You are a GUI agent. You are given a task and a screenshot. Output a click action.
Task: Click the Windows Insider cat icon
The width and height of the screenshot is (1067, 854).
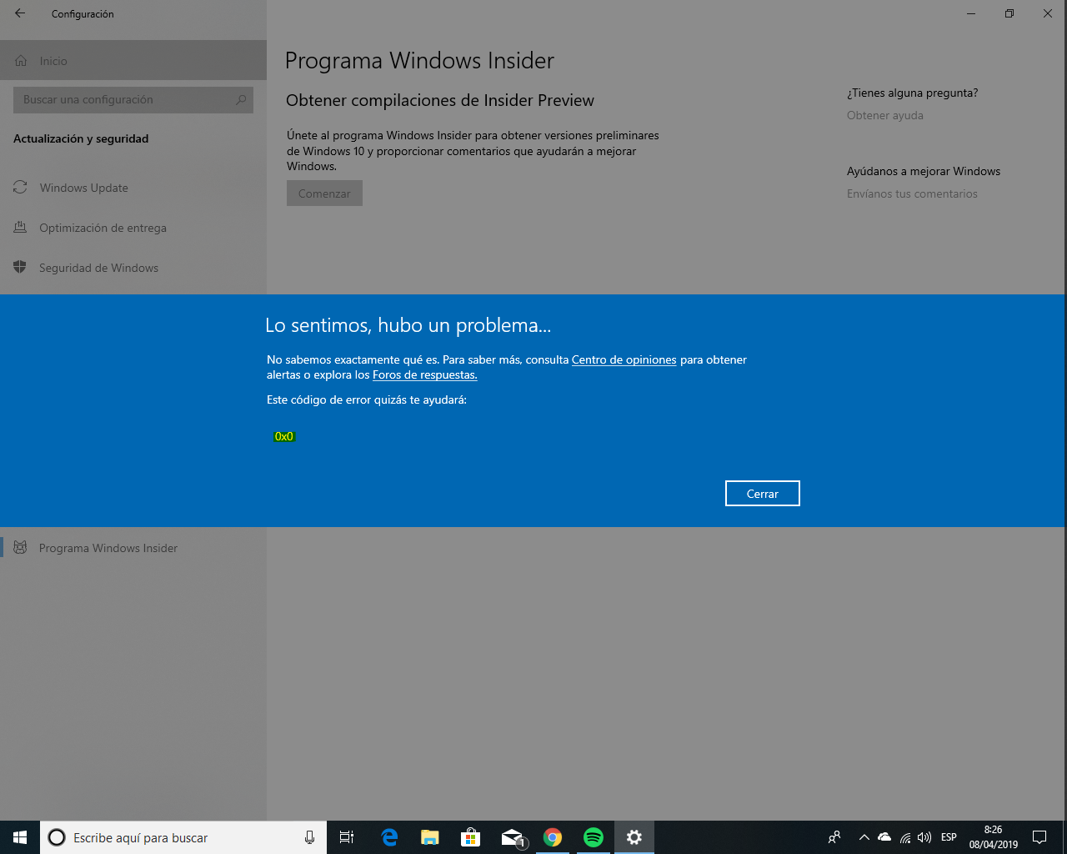pyautogui.click(x=21, y=547)
